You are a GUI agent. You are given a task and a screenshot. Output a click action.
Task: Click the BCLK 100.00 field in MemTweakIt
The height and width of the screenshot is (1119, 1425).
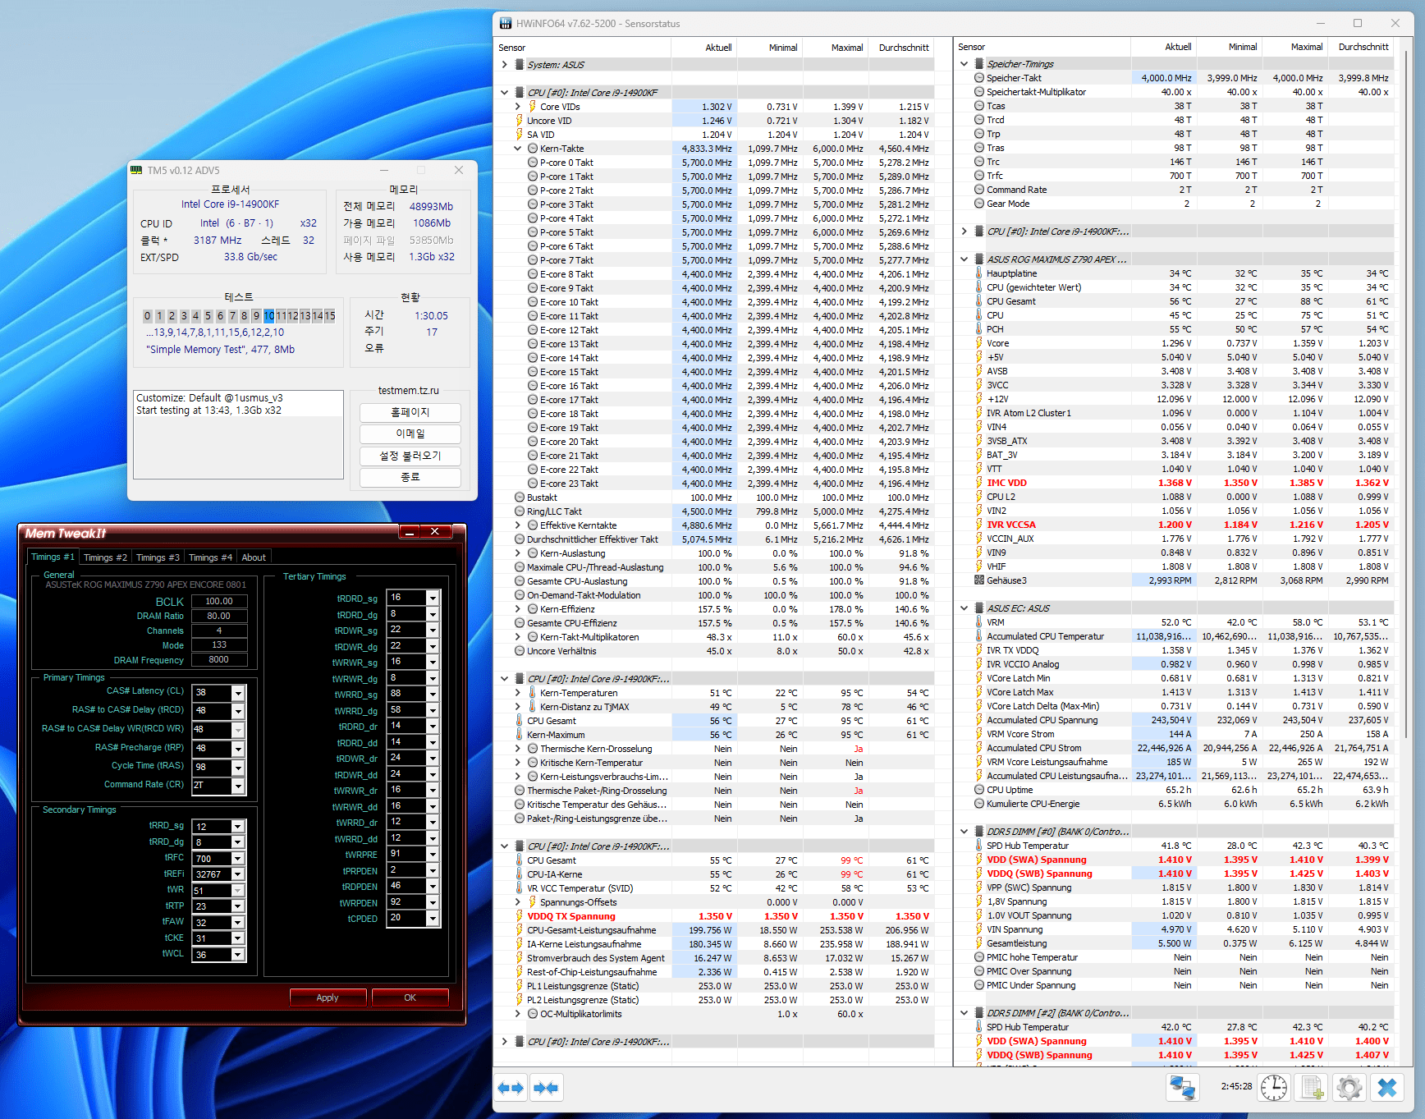[219, 601]
